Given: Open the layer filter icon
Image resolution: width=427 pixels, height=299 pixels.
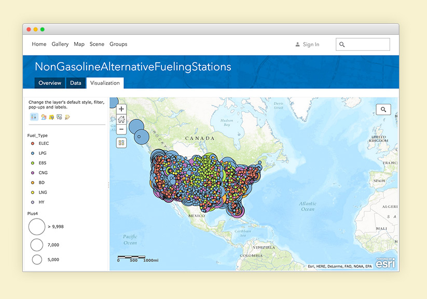Looking at the screenshot, I should (51, 117).
